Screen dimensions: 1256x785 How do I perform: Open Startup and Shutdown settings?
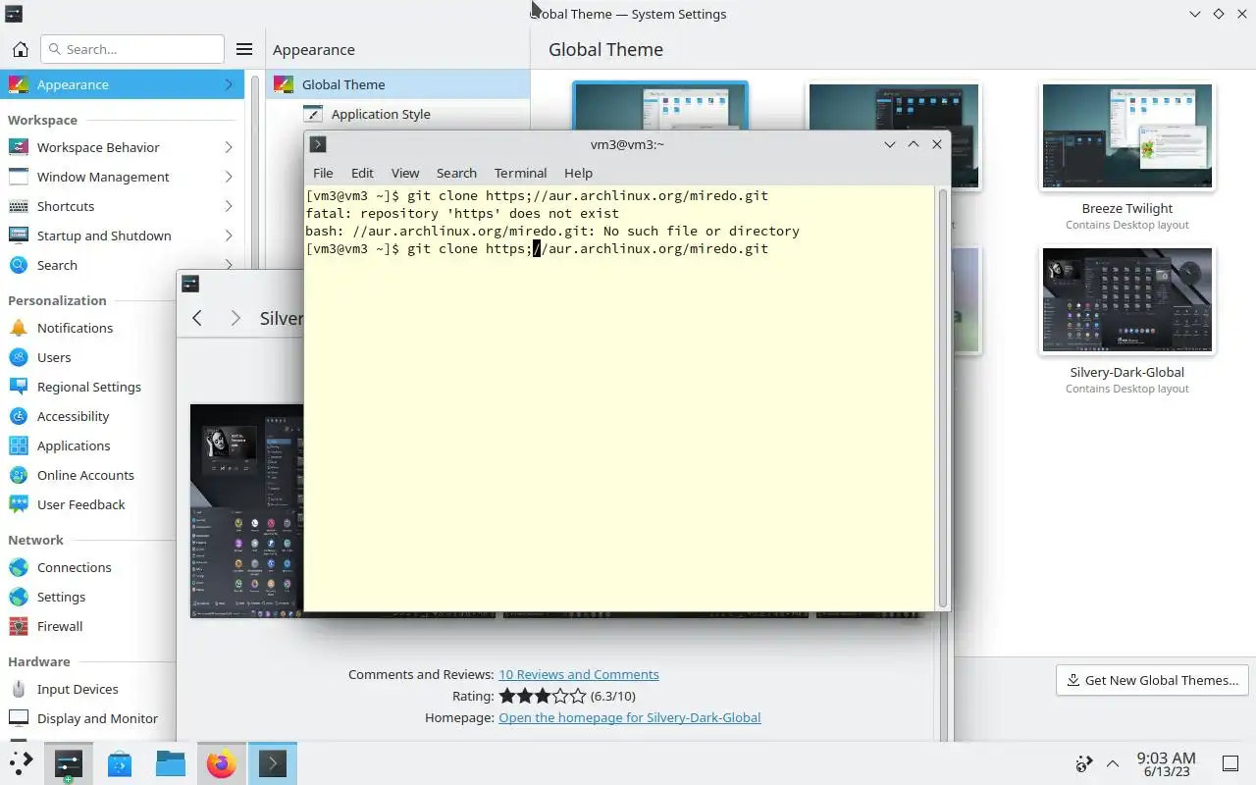pos(122,235)
